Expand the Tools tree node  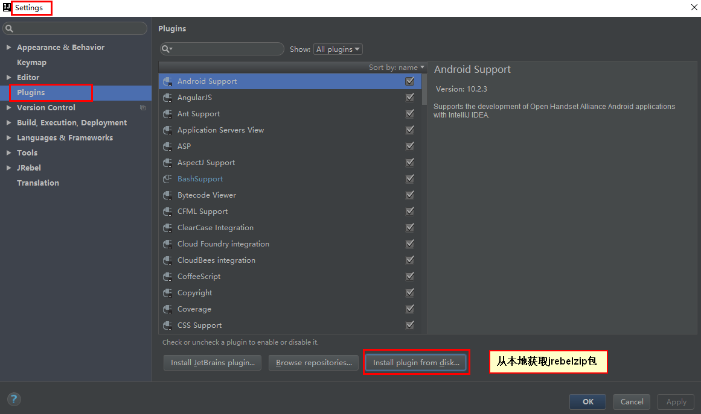(8, 152)
